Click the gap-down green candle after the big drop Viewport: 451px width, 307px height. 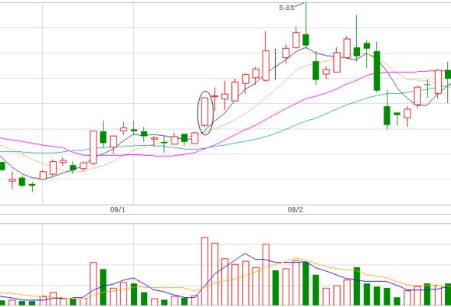[x=387, y=115]
